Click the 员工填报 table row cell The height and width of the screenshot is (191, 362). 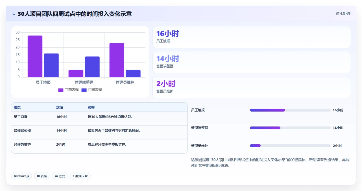(x=21, y=117)
